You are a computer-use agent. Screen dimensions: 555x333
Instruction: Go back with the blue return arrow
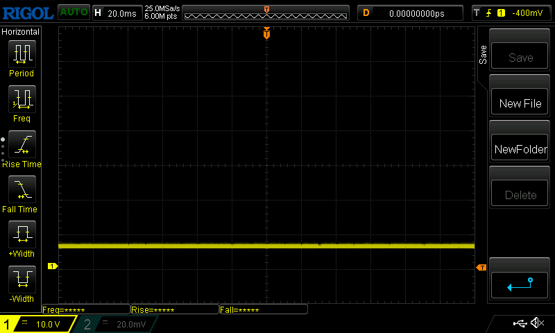pos(520,285)
